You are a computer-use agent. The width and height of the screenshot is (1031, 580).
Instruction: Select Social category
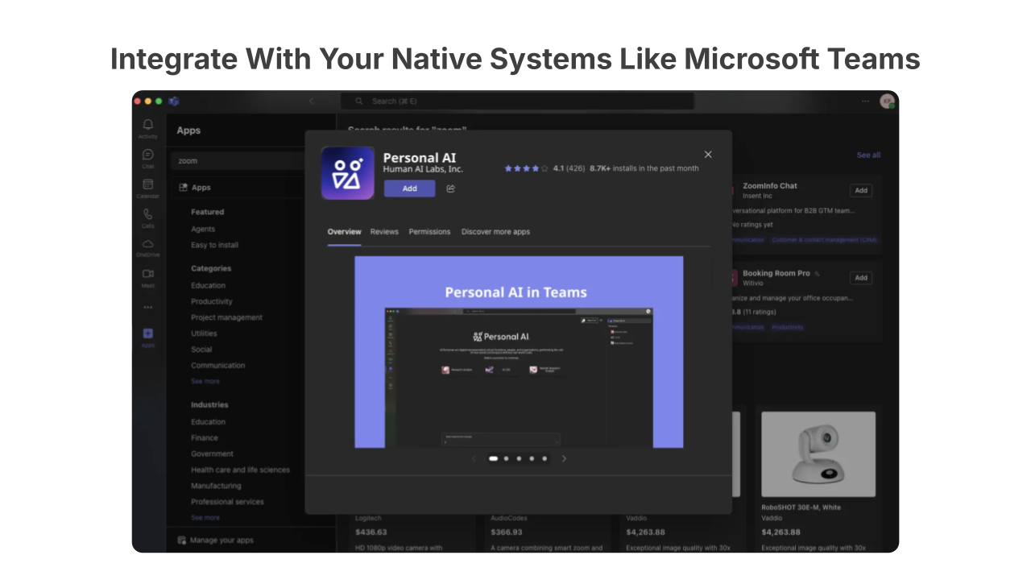pos(201,350)
